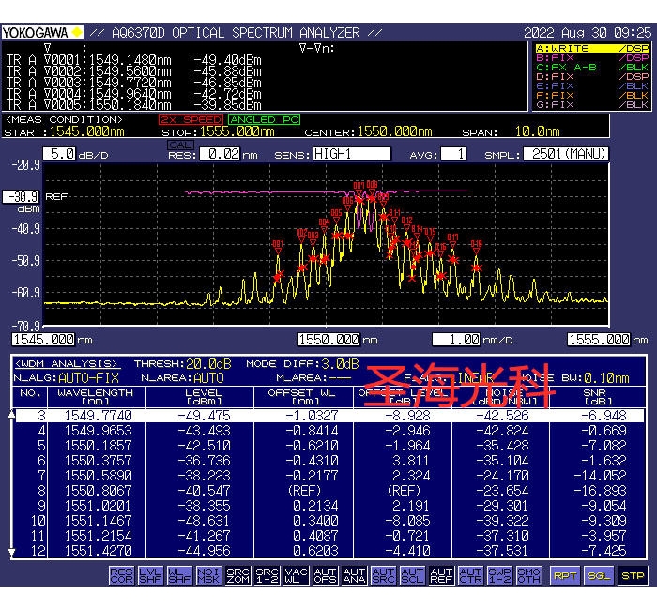Click the MEAS CONDITION label

[65, 120]
